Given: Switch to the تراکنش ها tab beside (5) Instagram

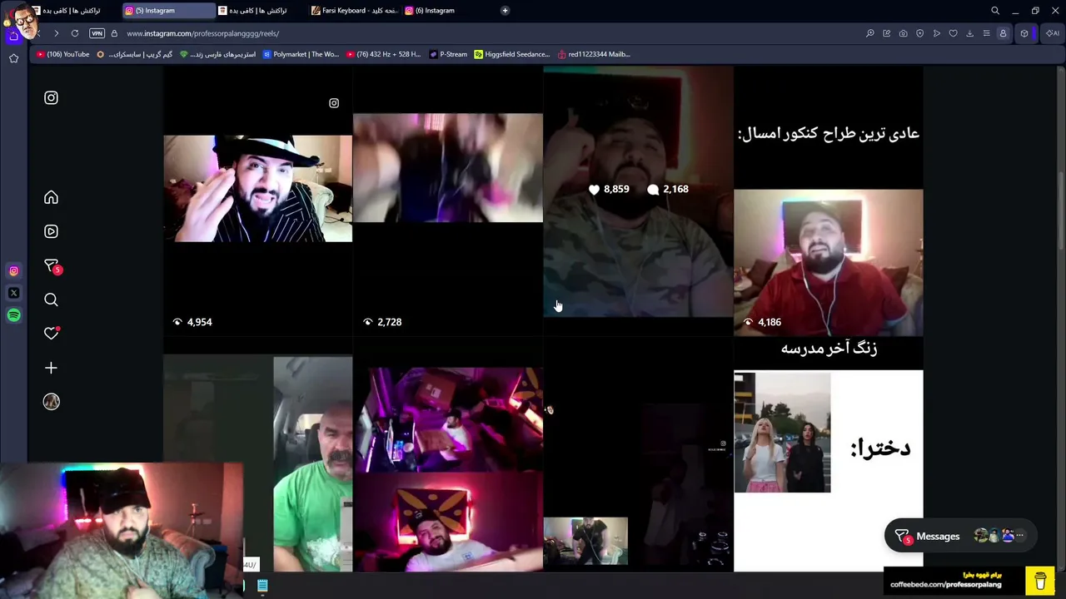Looking at the screenshot, I should 262,11.
